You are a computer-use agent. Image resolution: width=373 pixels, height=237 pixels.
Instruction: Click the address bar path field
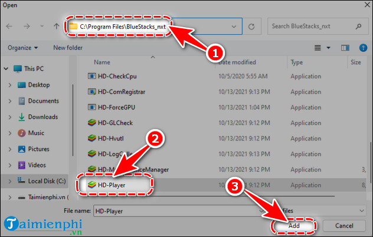click(155, 26)
